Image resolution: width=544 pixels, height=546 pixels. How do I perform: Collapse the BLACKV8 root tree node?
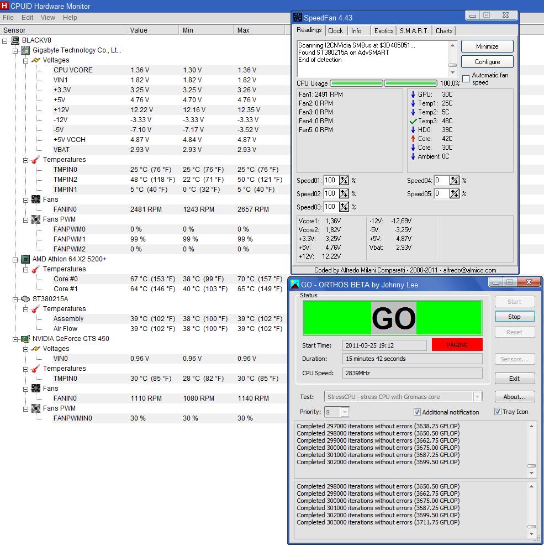pos(5,41)
